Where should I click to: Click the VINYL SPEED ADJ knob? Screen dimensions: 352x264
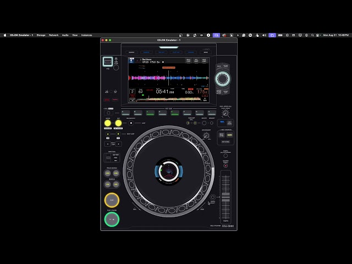click(x=226, y=113)
